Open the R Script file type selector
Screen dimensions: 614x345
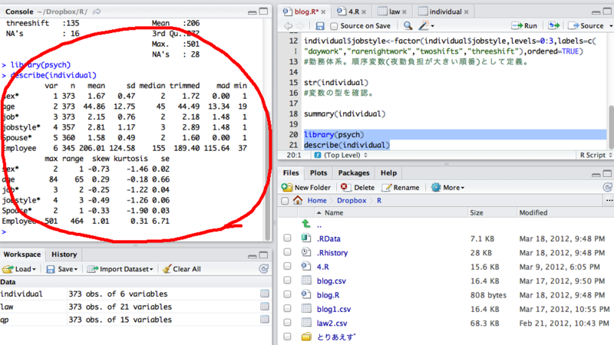[596, 155]
